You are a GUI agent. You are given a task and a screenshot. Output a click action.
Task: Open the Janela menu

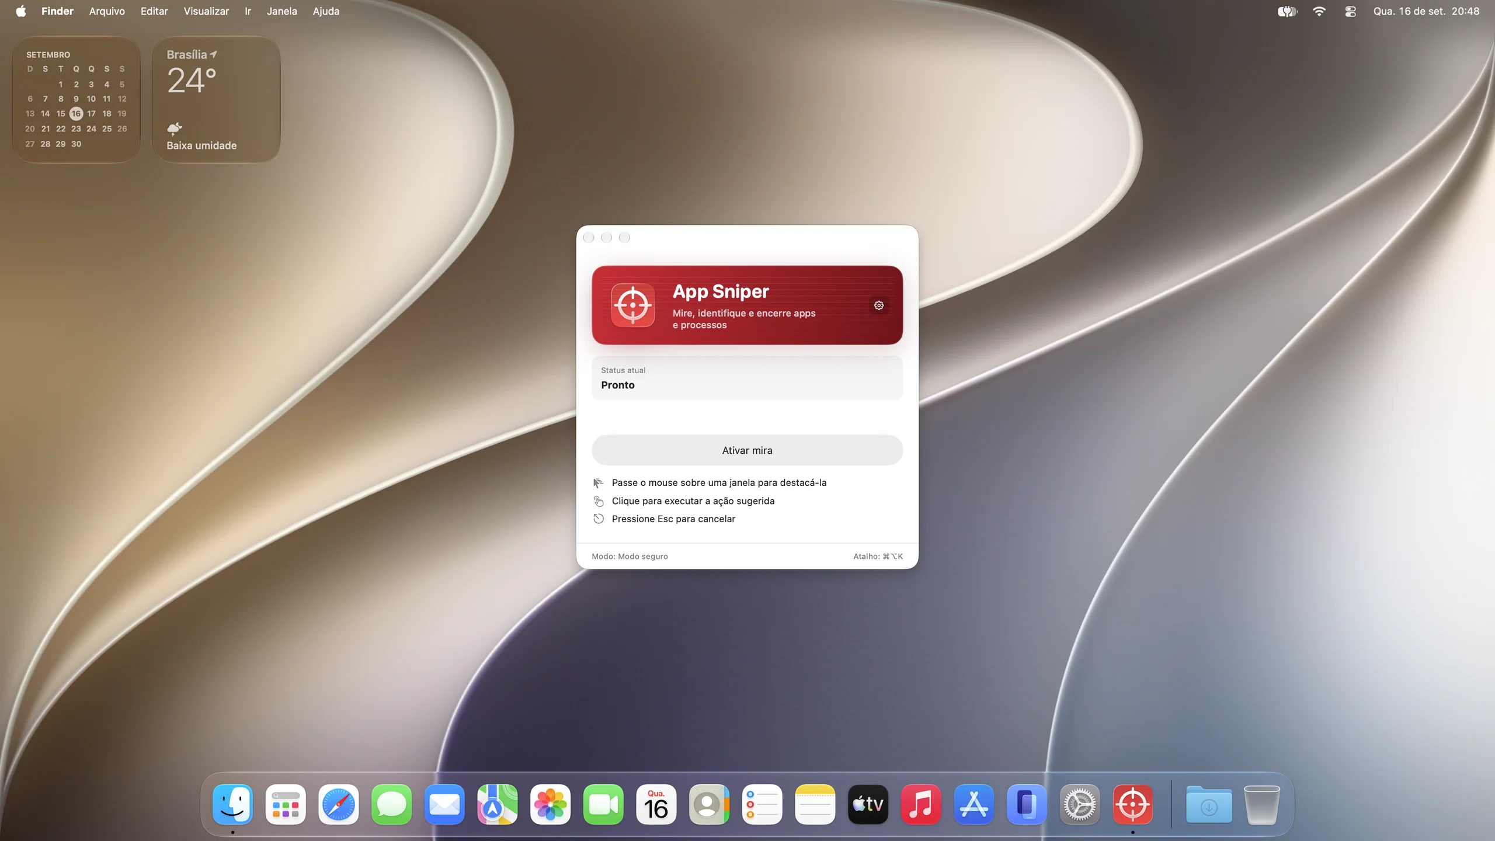coord(281,11)
